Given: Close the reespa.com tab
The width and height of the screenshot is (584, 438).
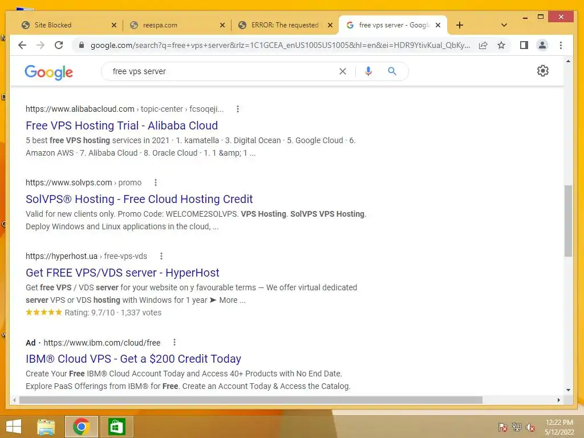Looking at the screenshot, I should (x=222, y=25).
